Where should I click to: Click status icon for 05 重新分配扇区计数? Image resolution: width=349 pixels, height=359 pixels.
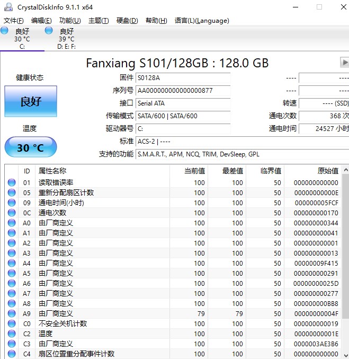tap(12, 192)
